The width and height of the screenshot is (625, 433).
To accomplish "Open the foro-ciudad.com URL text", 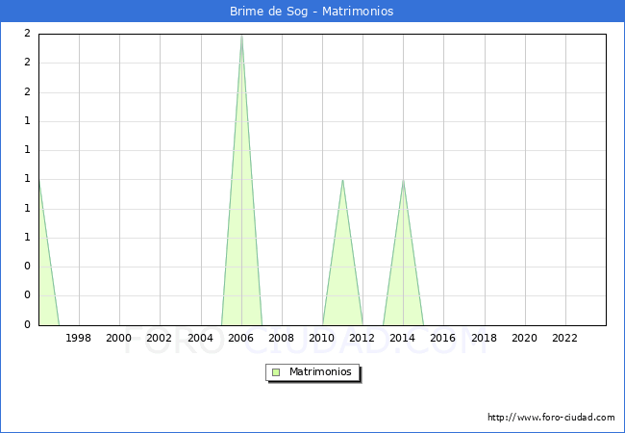I will [551, 418].
